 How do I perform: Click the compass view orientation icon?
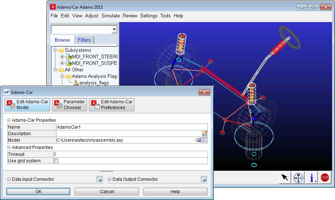click(x=298, y=178)
